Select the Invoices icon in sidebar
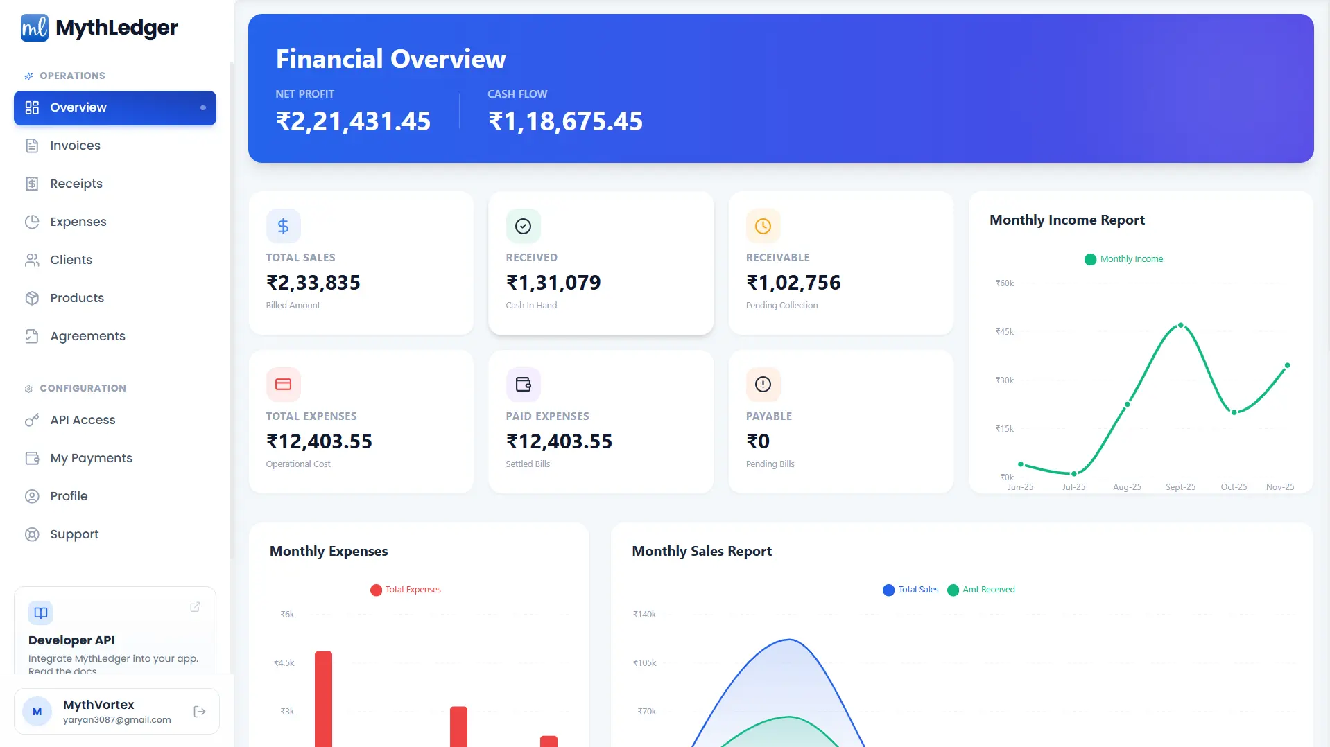 click(x=33, y=146)
